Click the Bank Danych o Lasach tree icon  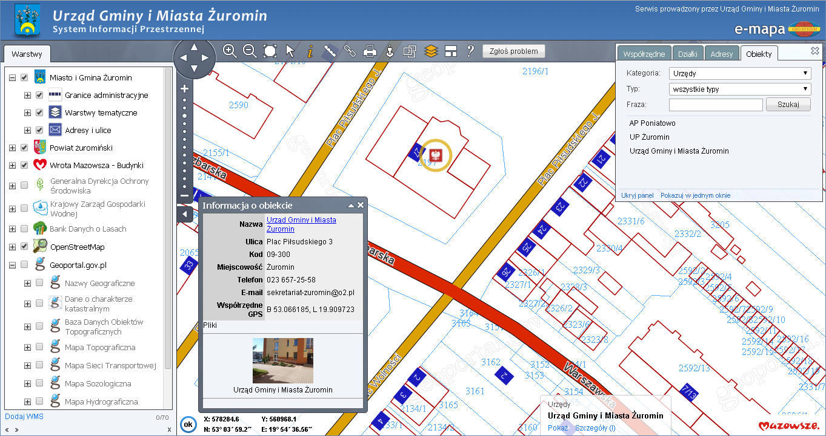coord(40,229)
